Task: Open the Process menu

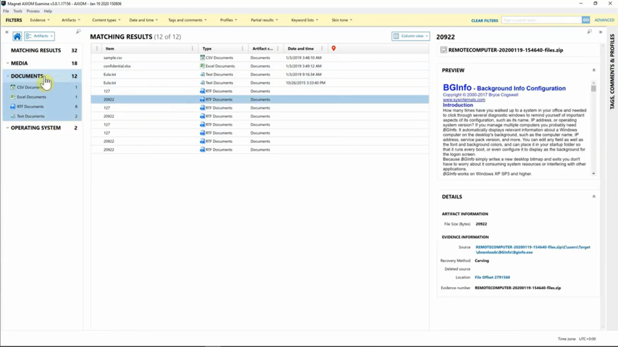Action: point(33,11)
